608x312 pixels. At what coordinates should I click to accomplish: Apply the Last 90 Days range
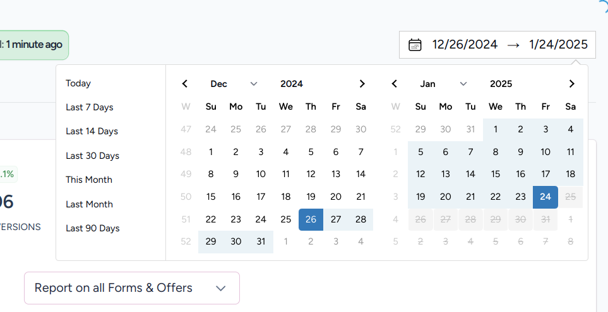(92, 228)
